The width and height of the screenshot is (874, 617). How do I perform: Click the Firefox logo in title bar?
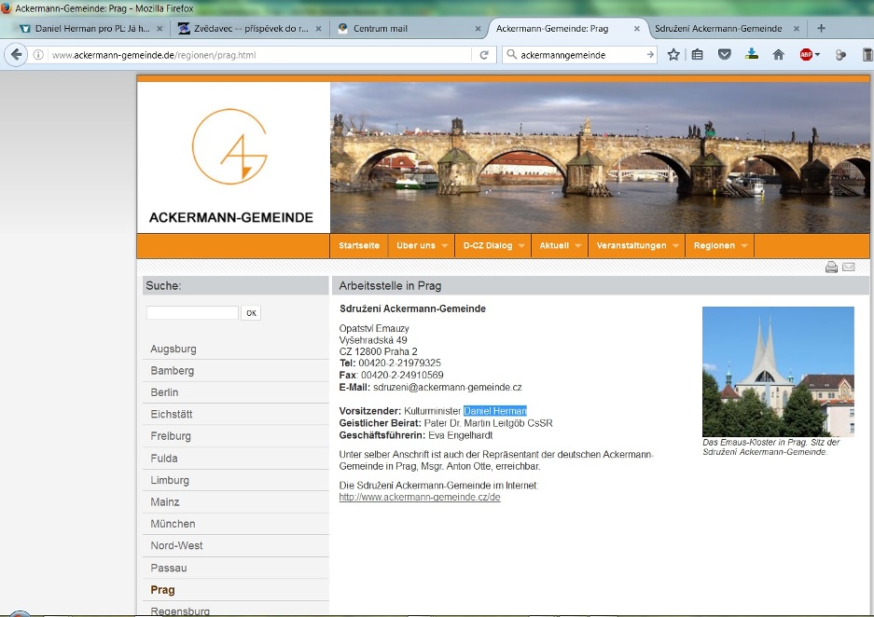coord(7,7)
